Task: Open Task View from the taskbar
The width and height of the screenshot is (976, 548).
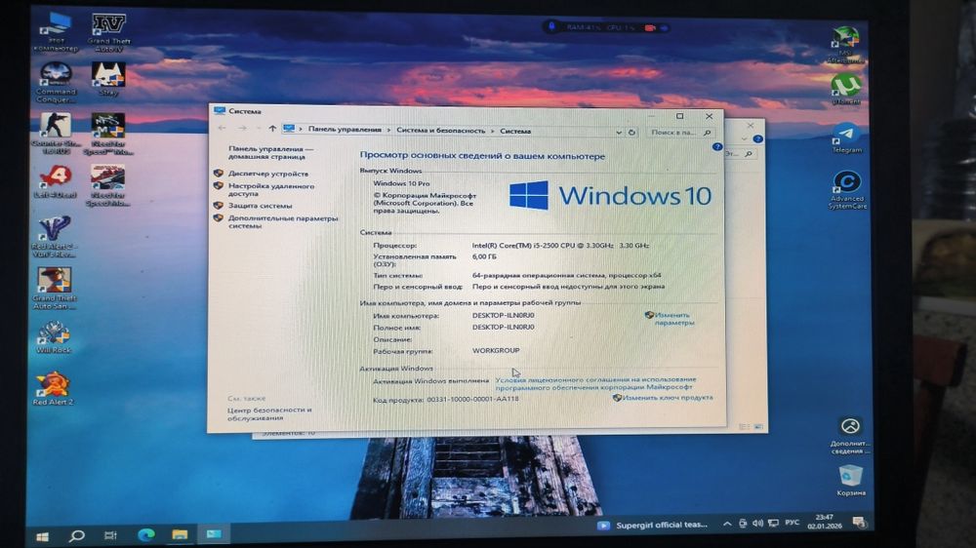Action: coord(111,535)
